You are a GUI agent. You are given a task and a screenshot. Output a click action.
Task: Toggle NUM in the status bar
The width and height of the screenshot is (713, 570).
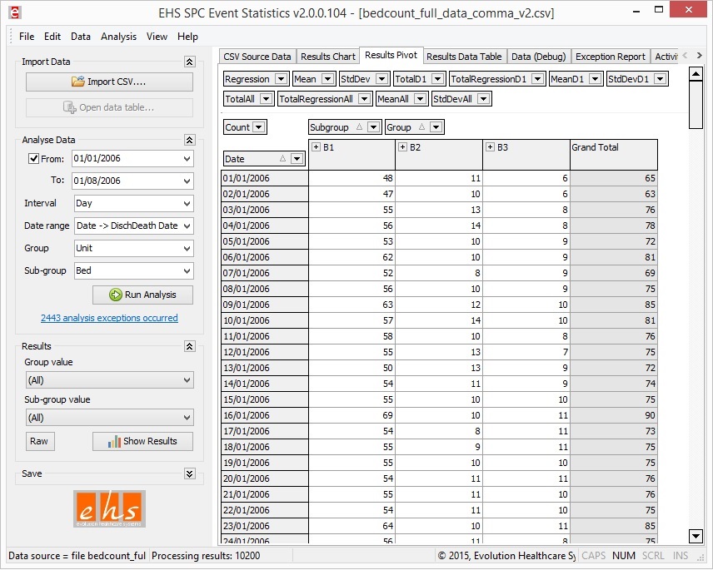click(x=623, y=555)
